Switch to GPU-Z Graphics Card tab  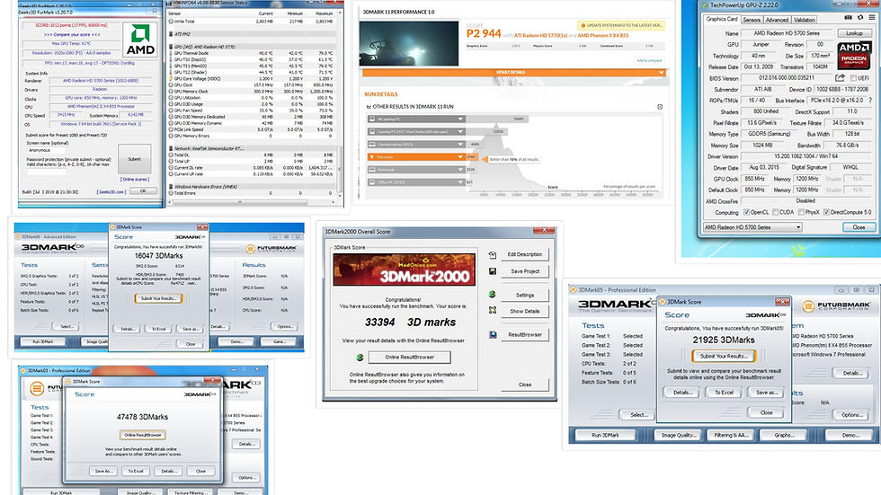(x=721, y=19)
